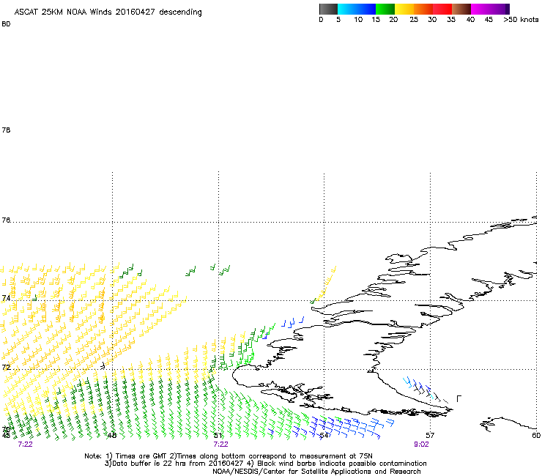Click the legend label 20

click(393, 20)
